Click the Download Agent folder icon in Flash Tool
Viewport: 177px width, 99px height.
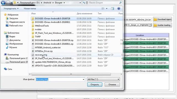tap(155, 19)
